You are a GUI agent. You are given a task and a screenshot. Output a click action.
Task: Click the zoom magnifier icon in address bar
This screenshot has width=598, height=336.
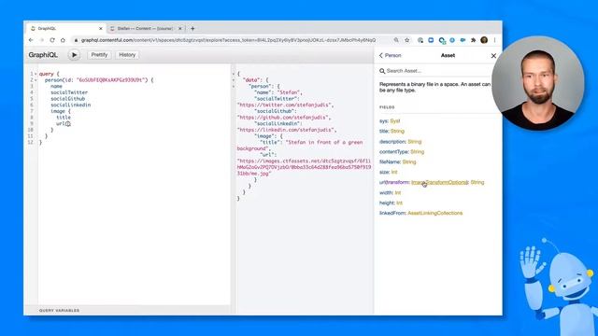[396, 40]
